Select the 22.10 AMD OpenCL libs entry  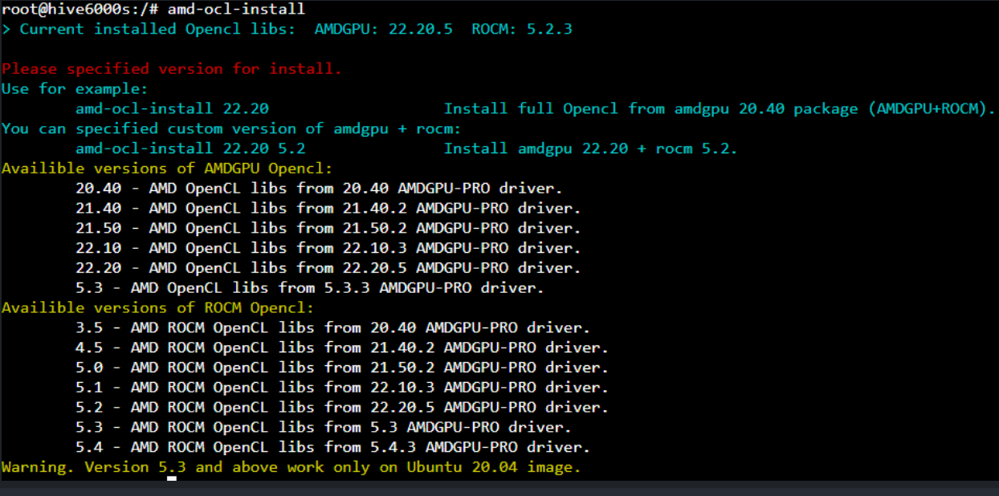[328, 248]
